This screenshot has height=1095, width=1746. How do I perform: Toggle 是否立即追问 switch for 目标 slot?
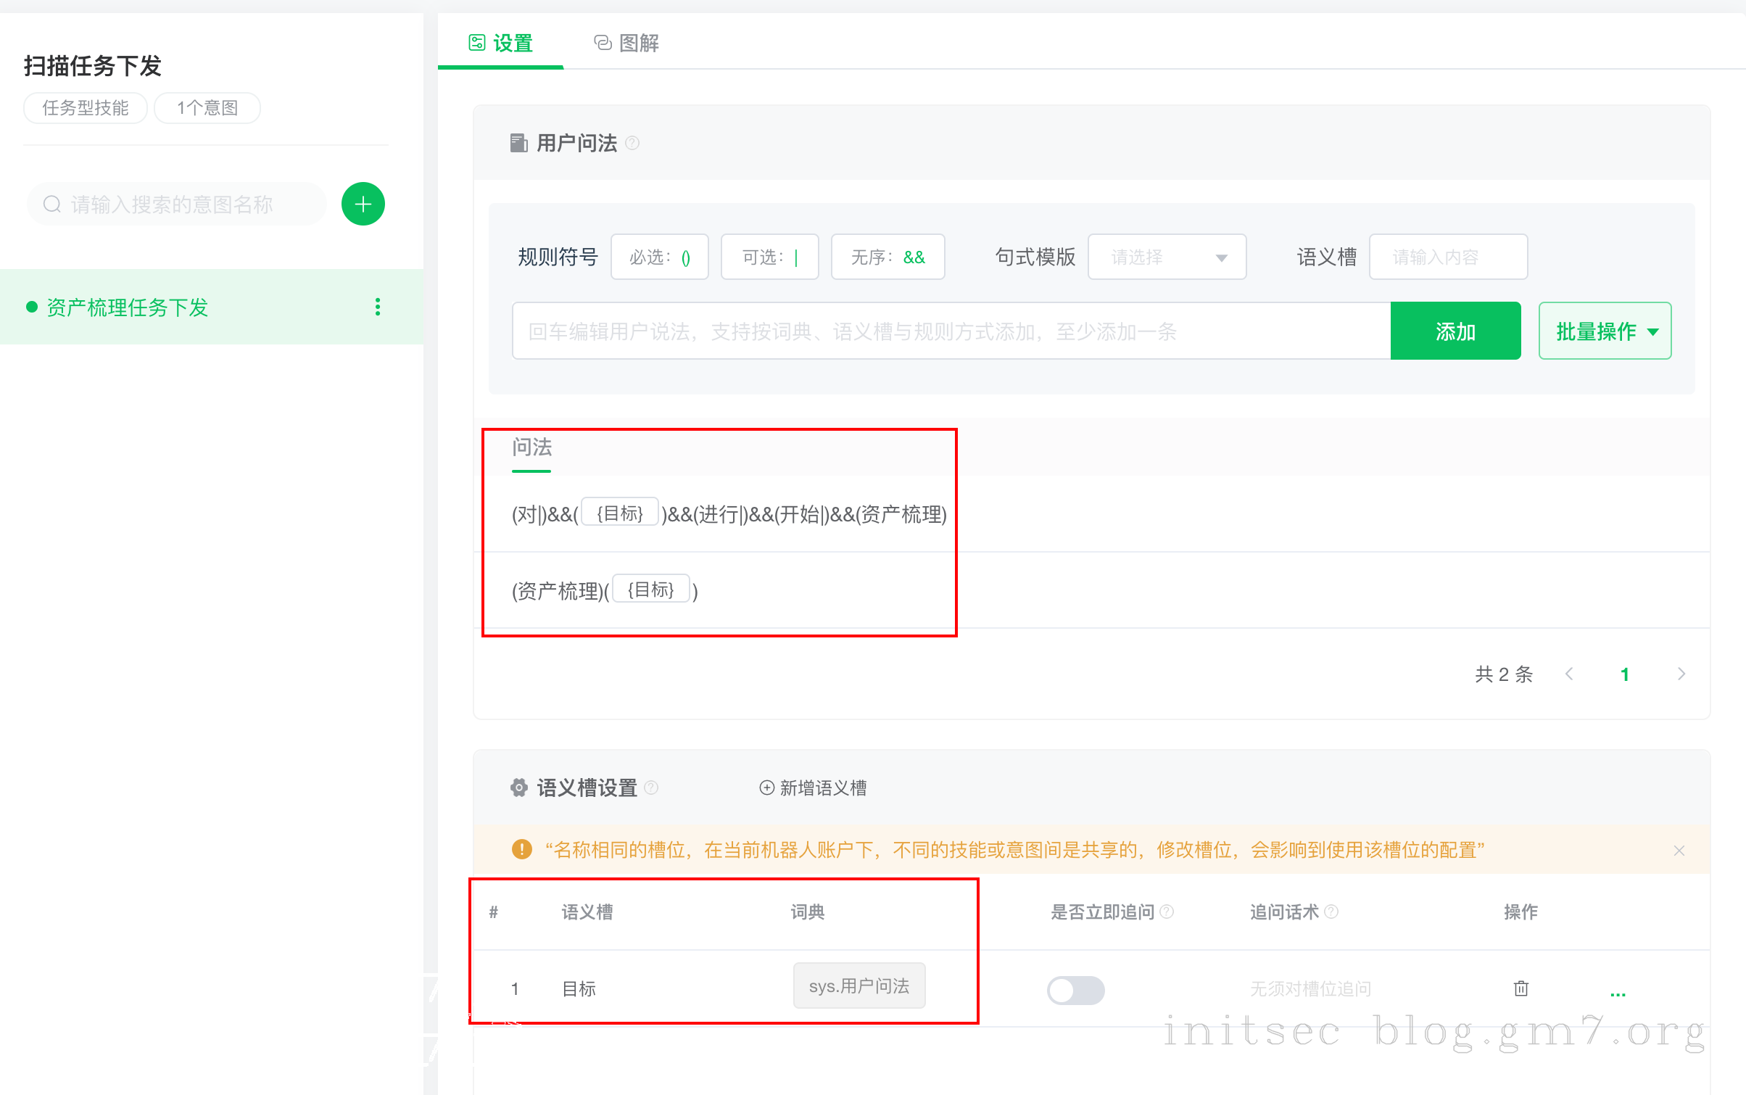point(1075,990)
